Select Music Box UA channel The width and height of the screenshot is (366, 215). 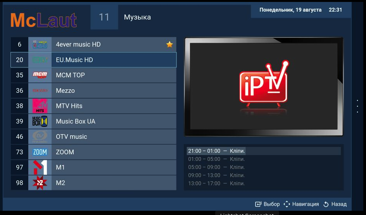tap(93, 121)
